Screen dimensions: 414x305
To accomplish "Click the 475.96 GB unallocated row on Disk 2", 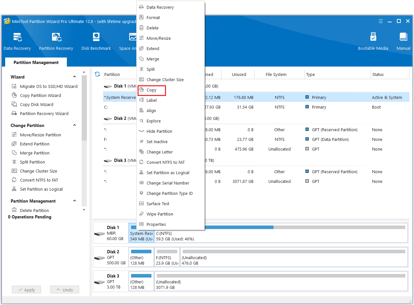I will pos(256,149).
